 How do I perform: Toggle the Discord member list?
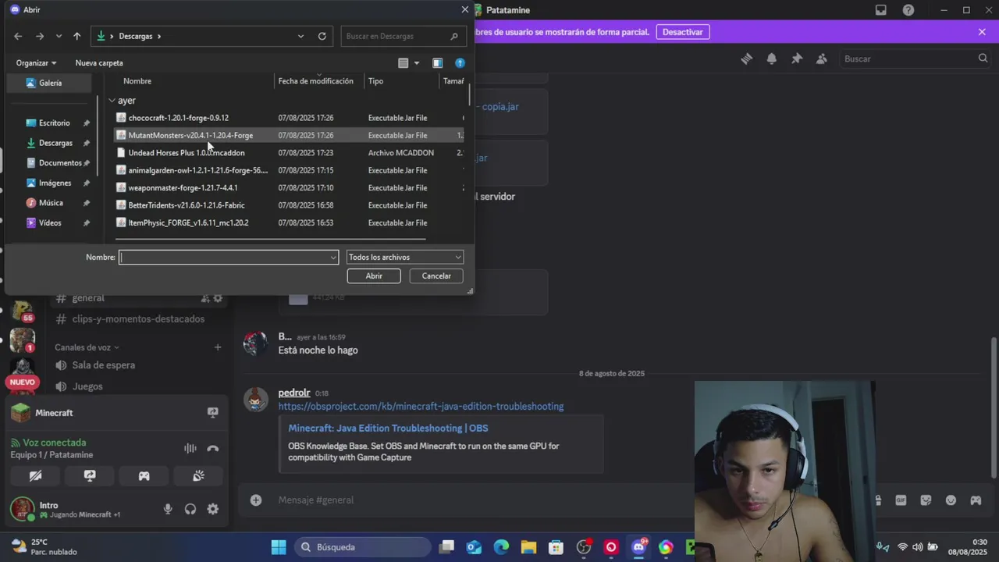tap(822, 59)
